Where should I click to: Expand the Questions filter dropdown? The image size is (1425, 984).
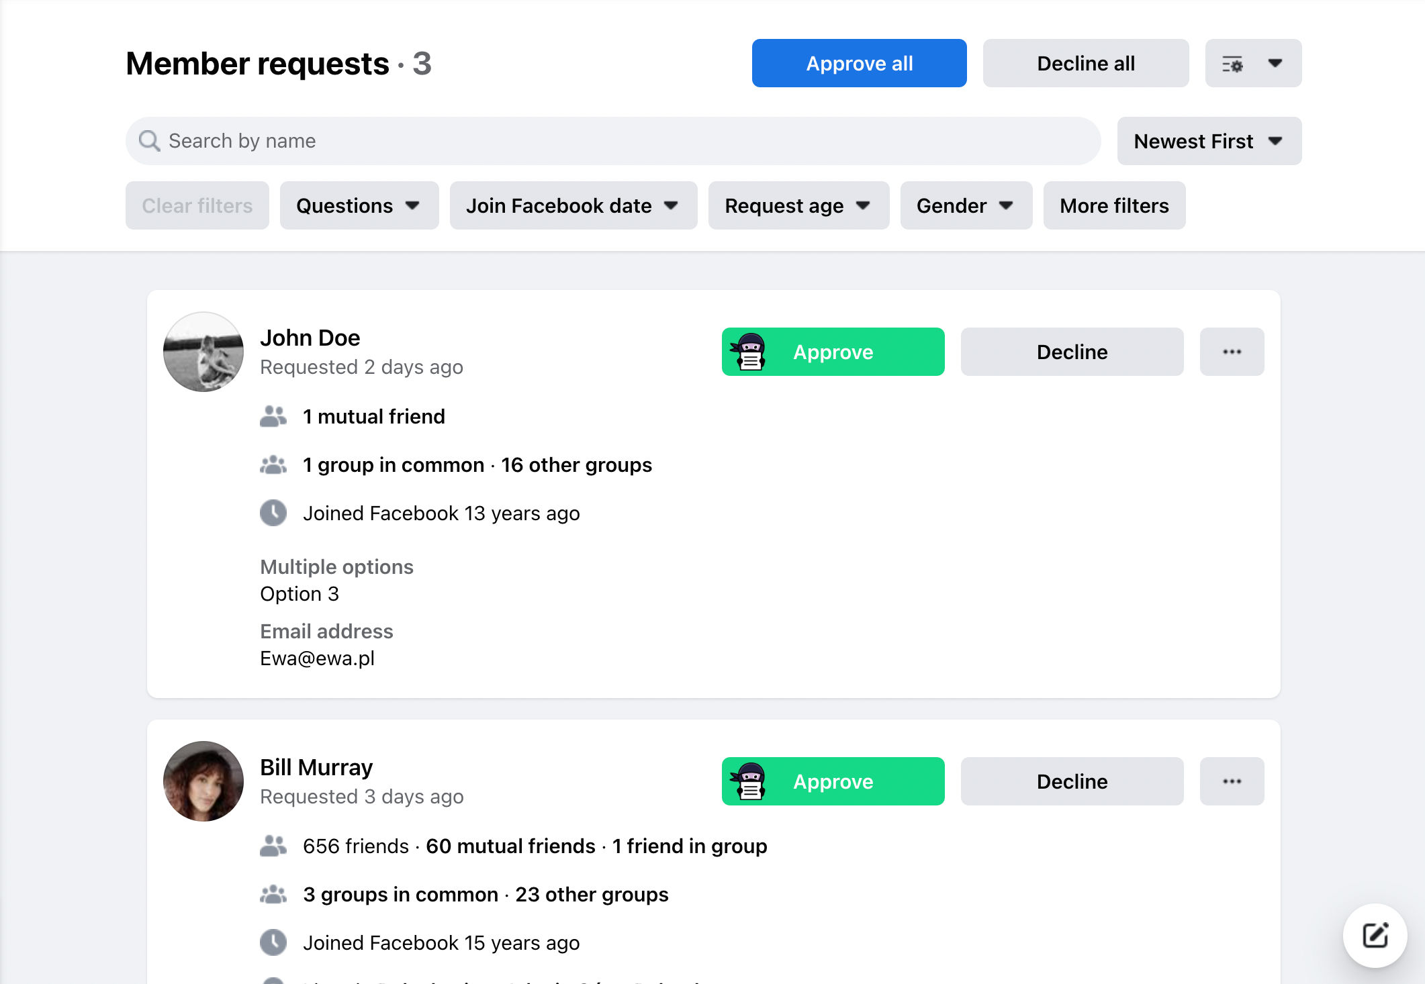point(357,205)
